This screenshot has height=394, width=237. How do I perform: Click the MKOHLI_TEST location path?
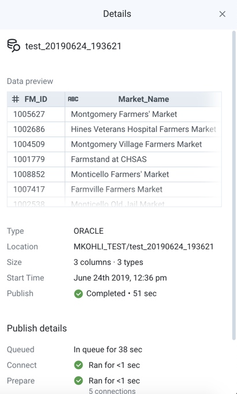143,246
